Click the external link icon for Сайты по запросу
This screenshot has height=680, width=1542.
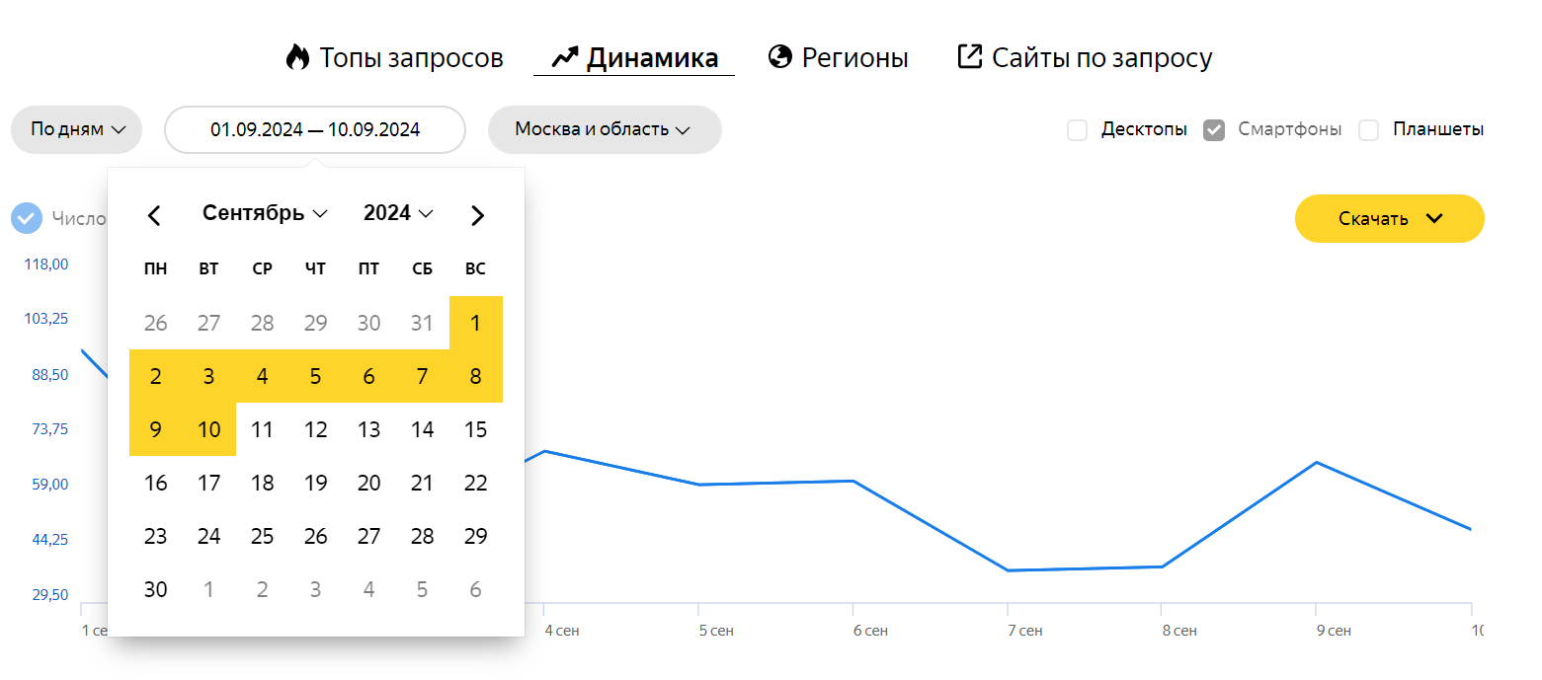[970, 56]
